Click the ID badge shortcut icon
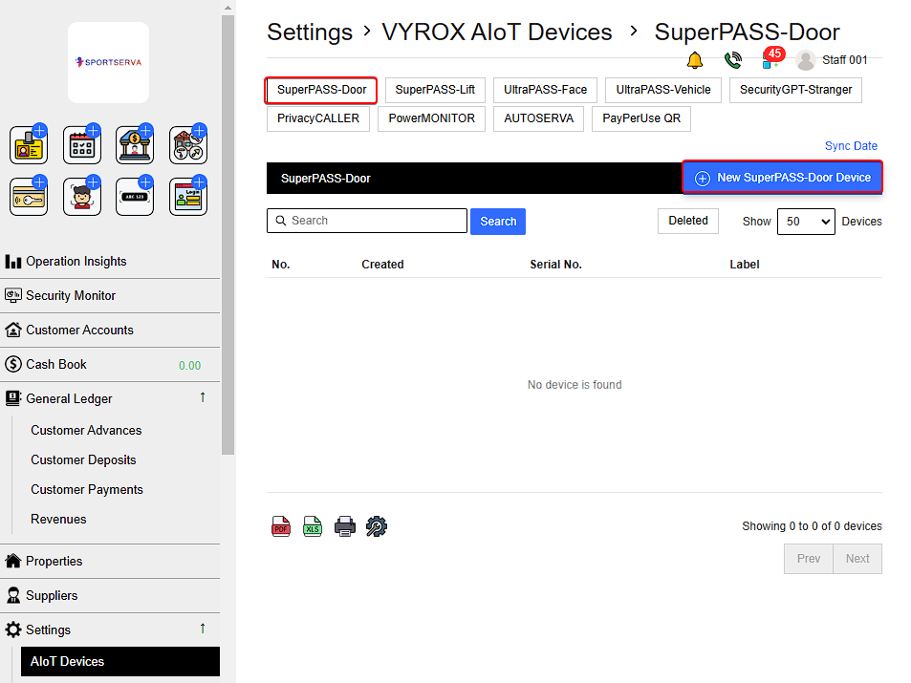Viewport: 911px width, 683px height. click(x=29, y=145)
